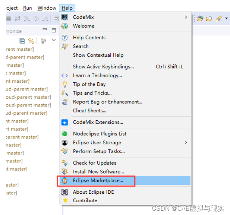Select the 'd-parent master]' project row

[25, 57]
